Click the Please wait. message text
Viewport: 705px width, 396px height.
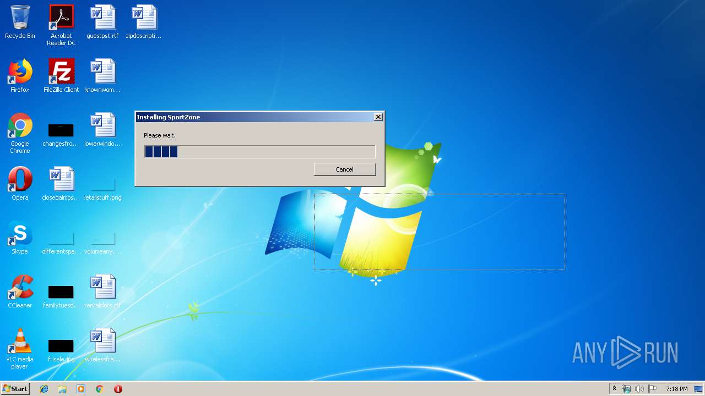pos(160,135)
